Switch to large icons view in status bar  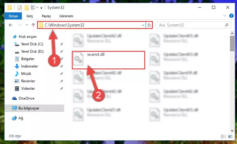[230, 136]
